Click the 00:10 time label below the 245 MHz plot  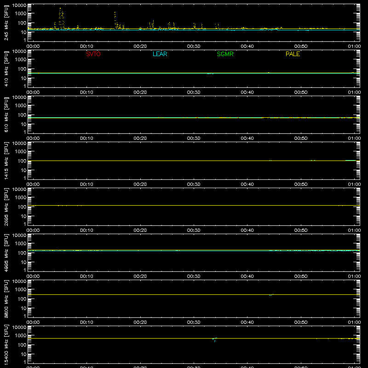(86, 46)
